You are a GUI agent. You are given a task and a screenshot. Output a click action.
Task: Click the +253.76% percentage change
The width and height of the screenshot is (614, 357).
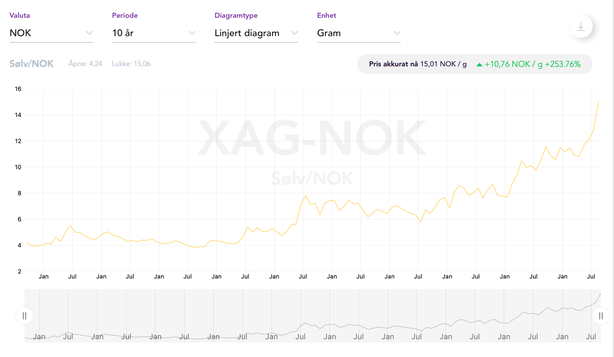pyautogui.click(x=563, y=64)
